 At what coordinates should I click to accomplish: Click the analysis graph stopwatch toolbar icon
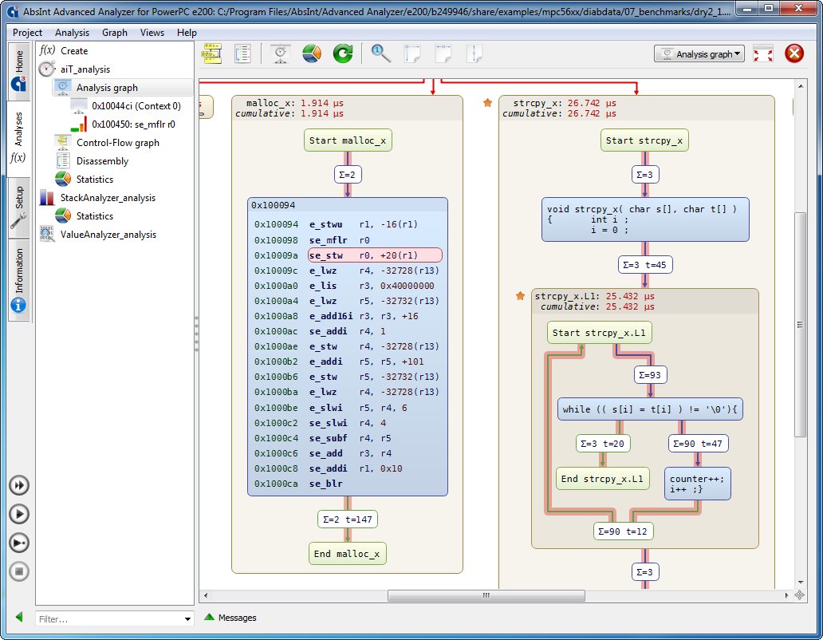pos(280,53)
